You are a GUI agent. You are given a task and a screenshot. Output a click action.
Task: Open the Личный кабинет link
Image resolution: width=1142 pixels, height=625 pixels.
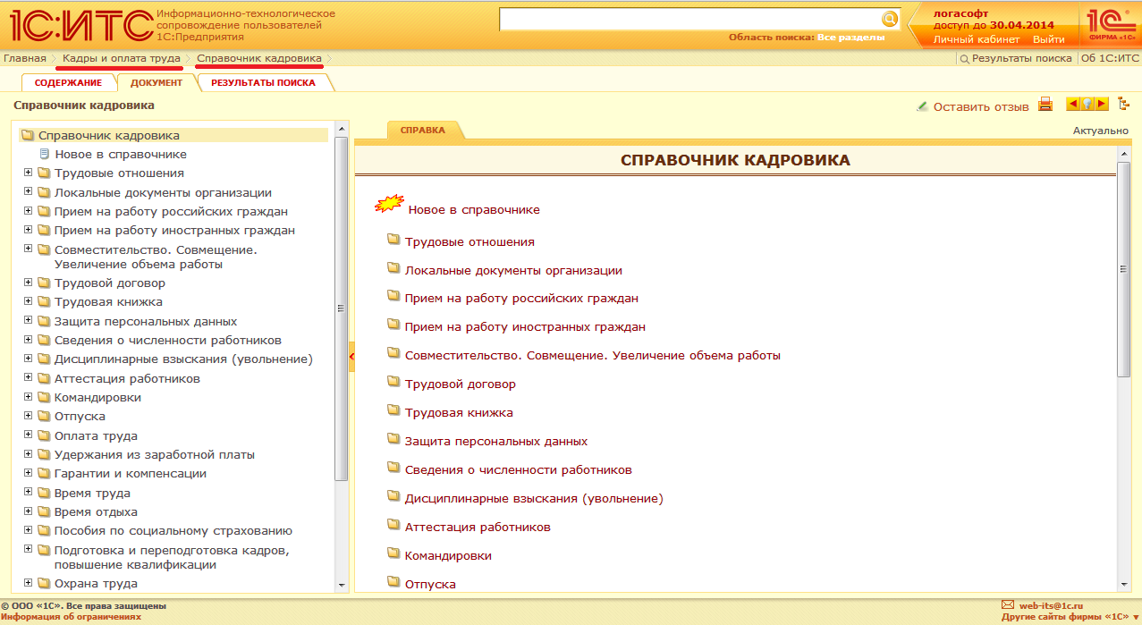click(x=977, y=39)
